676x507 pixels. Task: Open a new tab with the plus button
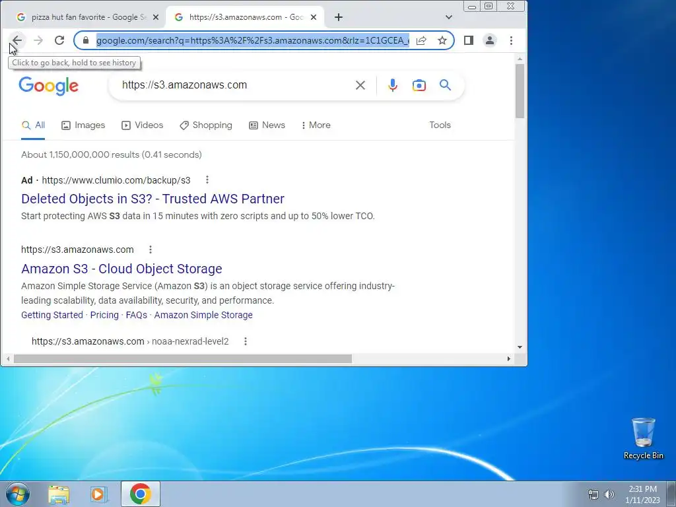[339, 17]
